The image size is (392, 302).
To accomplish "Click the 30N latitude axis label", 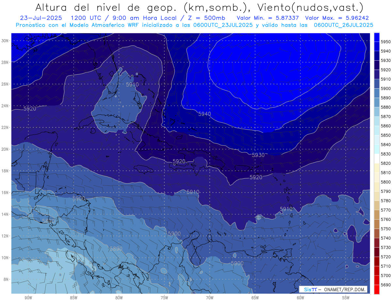I will [x=5, y=40].
